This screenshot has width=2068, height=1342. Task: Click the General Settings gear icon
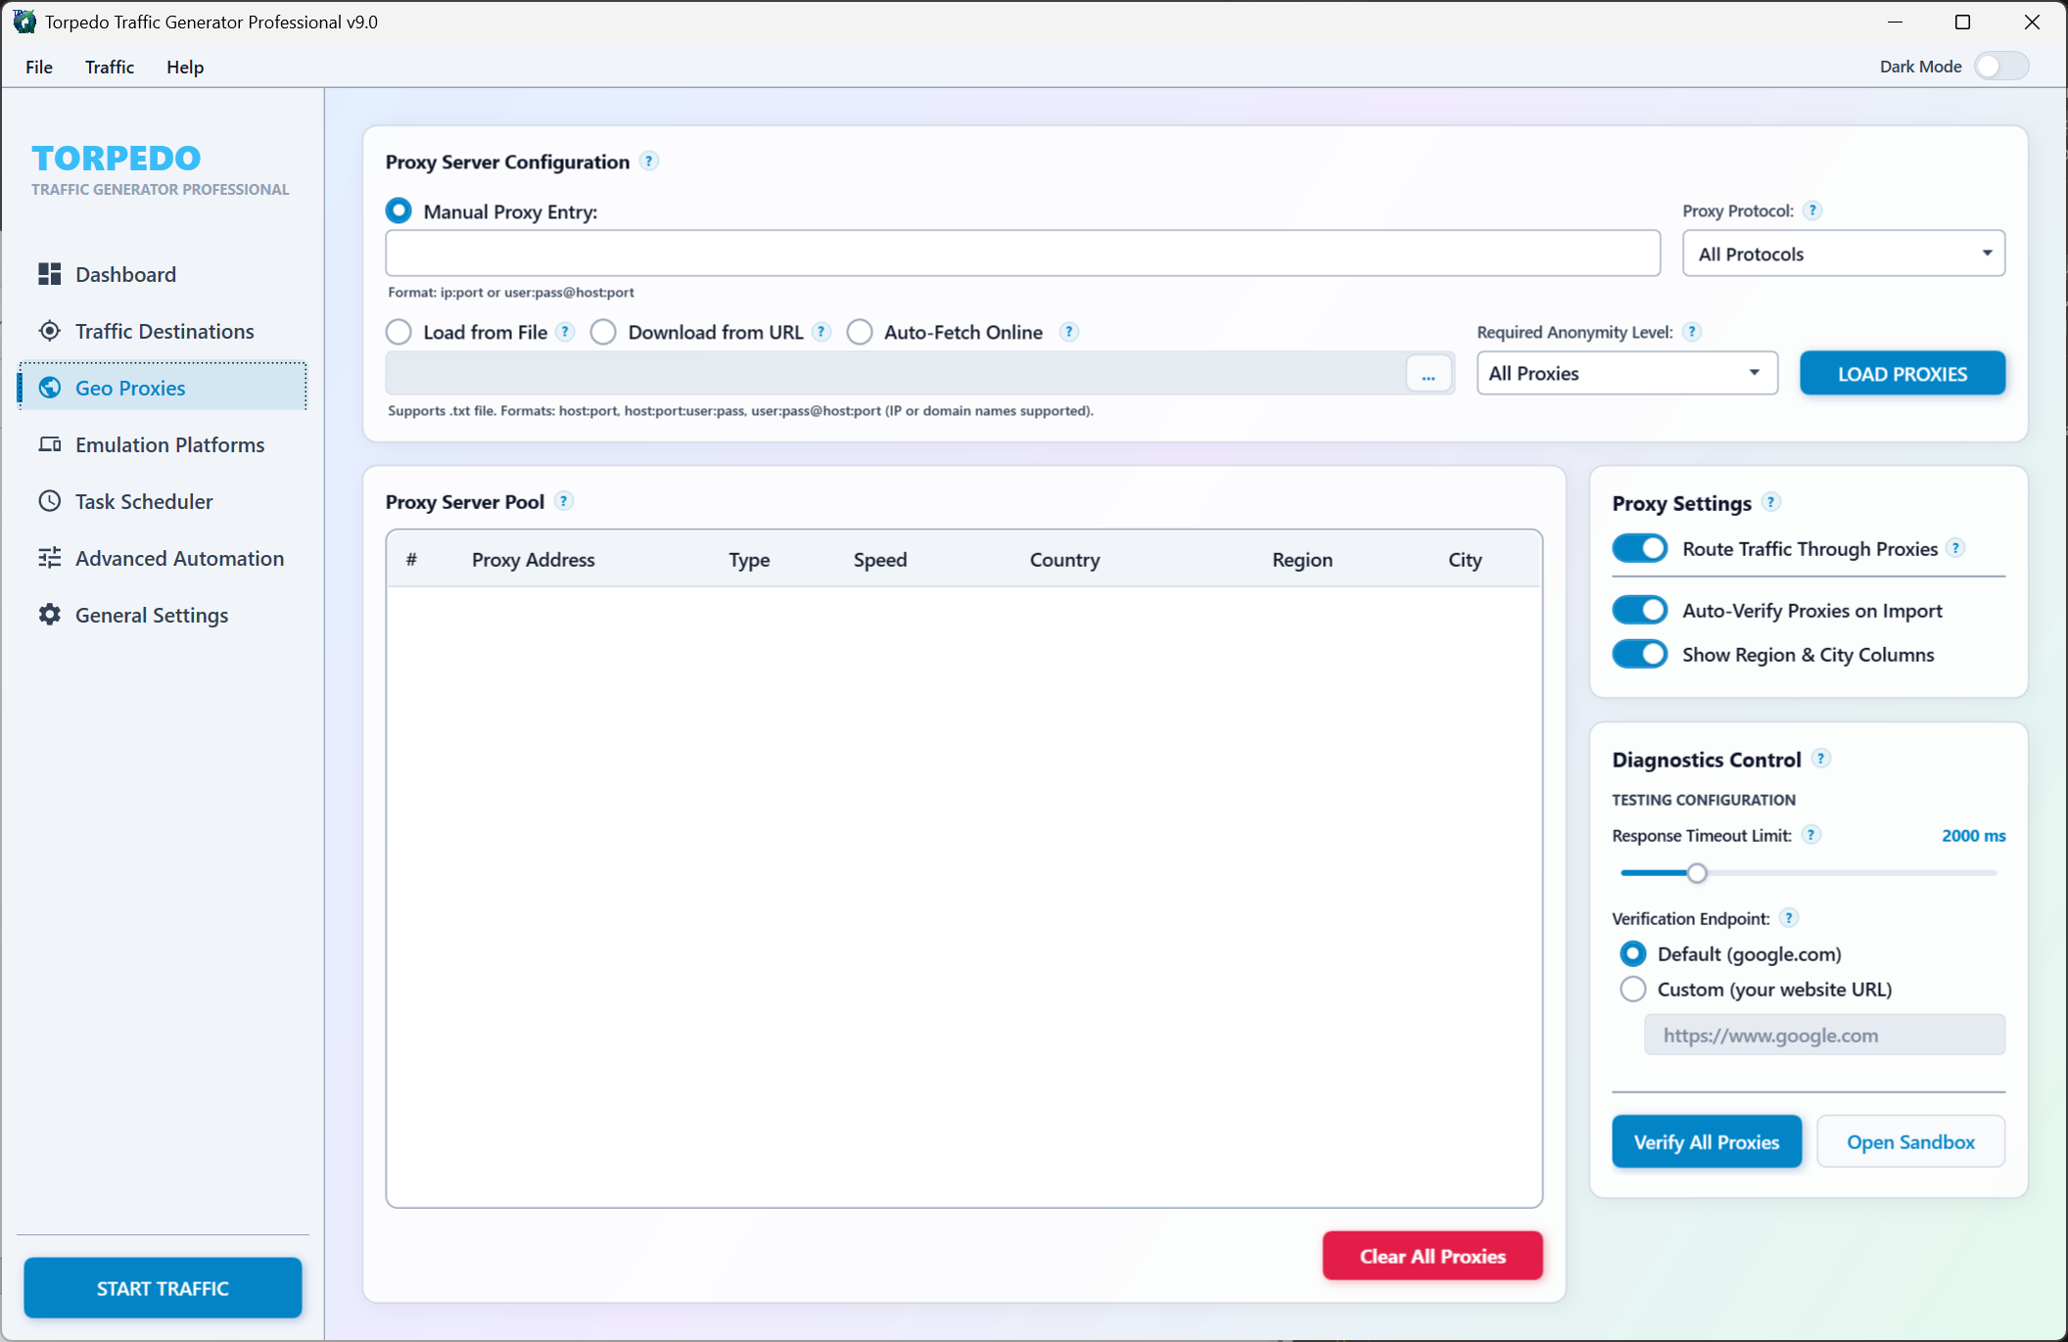[49, 615]
